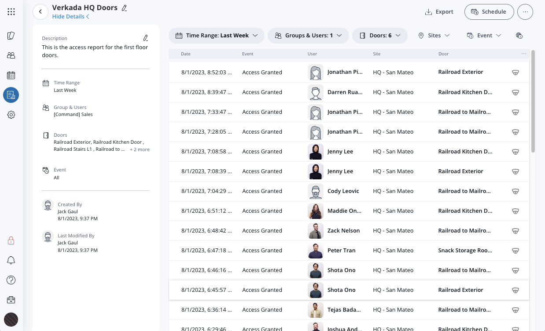Click the back arrow button

41,12
